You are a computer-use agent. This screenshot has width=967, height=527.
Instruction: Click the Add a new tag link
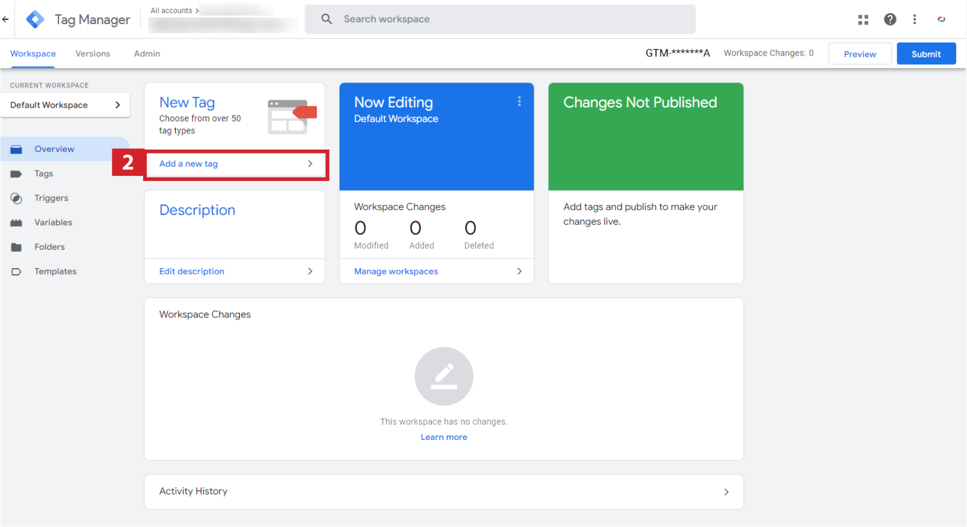[188, 164]
